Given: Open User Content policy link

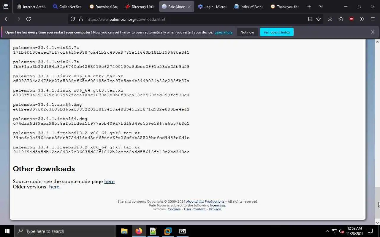Looking at the screenshot, I should [x=195, y=209].
